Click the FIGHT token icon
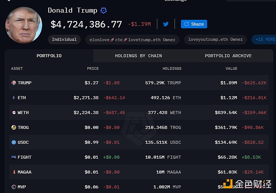The image size is (276, 193). click(x=14, y=157)
